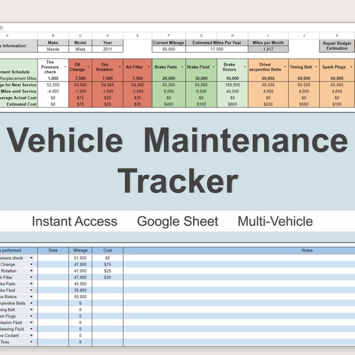Expand the Steering Fluid service row dropdown

pos(31,329)
